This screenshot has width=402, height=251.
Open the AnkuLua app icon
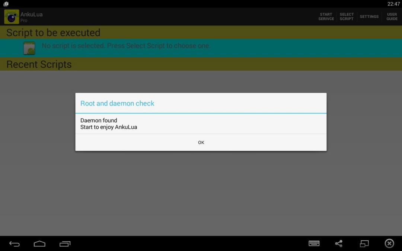pyautogui.click(x=12, y=17)
